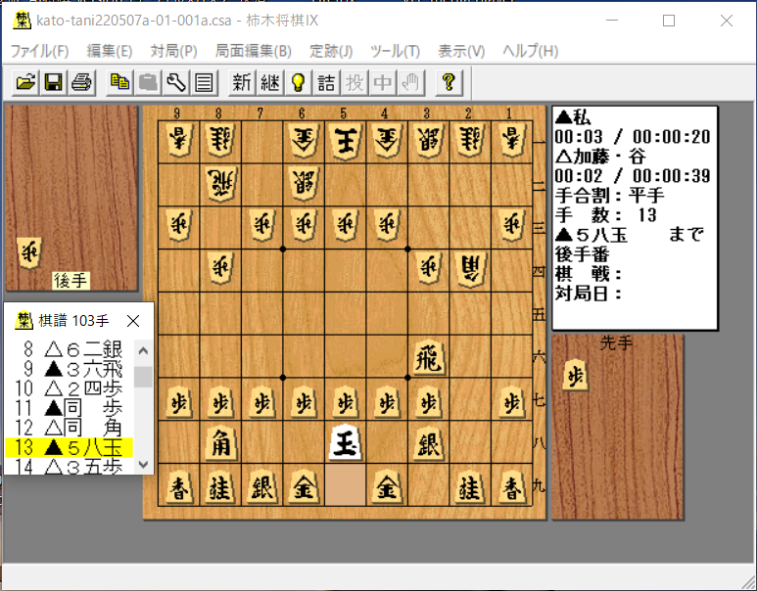Image resolution: width=757 pixels, height=591 pixels.
Task: Click the 飛 rook on 3六
Action: coord(428,357)
